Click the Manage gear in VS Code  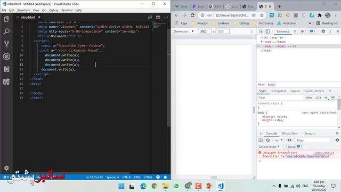click(6, 168)
